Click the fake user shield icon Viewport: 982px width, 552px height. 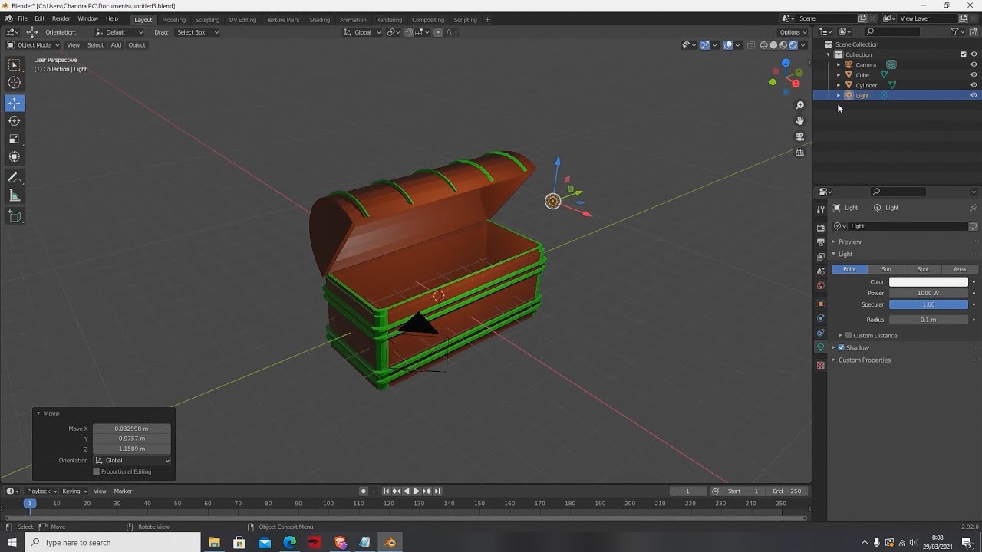click(x=974, y=226)
